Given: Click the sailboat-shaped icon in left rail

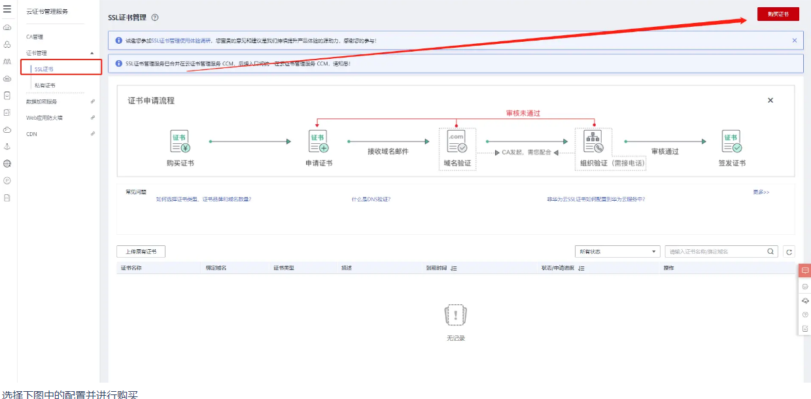Looking at the screenshot, I should (7, 147).
